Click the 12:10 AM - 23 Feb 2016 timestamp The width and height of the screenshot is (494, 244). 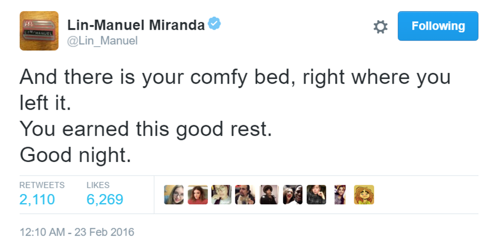point(77,232)
